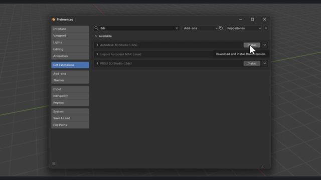
Task: Select the Get Extensions section
Action: pyautogui.click(x=70, y=65)
